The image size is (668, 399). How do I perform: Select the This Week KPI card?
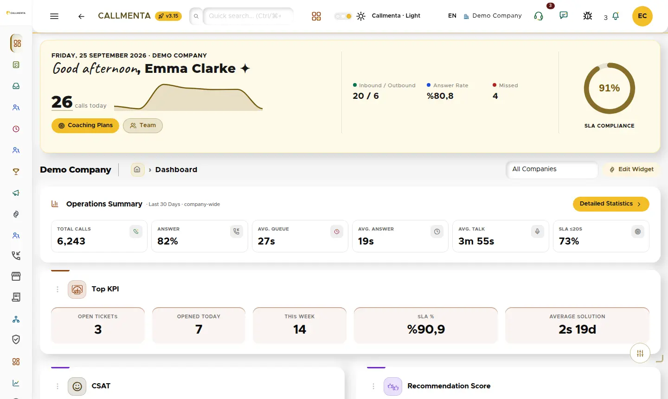point(300,325)
